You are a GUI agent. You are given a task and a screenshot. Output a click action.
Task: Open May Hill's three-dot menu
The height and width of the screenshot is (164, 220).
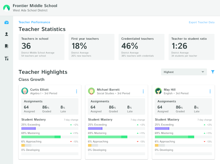pyautogui.click(x=210, y=91)
